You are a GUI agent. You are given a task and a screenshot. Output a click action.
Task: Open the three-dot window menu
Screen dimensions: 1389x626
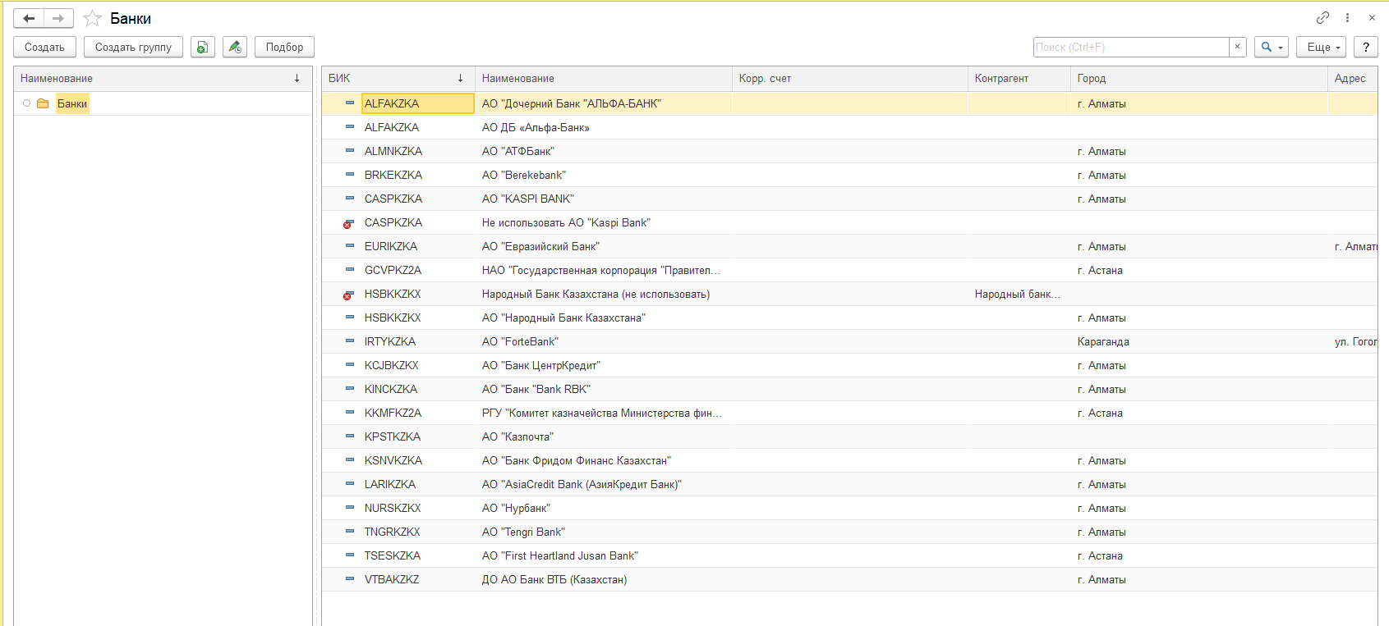(x=1347, y=17)
